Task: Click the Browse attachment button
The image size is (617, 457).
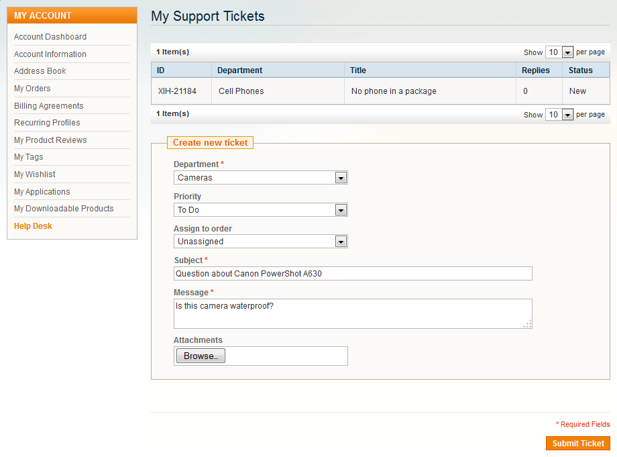Action: point(201,356)
